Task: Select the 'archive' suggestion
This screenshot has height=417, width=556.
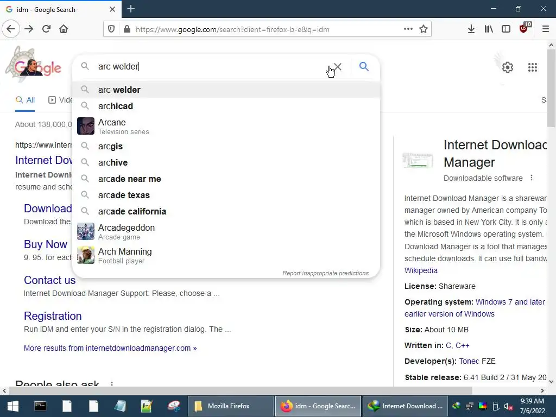Action: pos(226,162)
